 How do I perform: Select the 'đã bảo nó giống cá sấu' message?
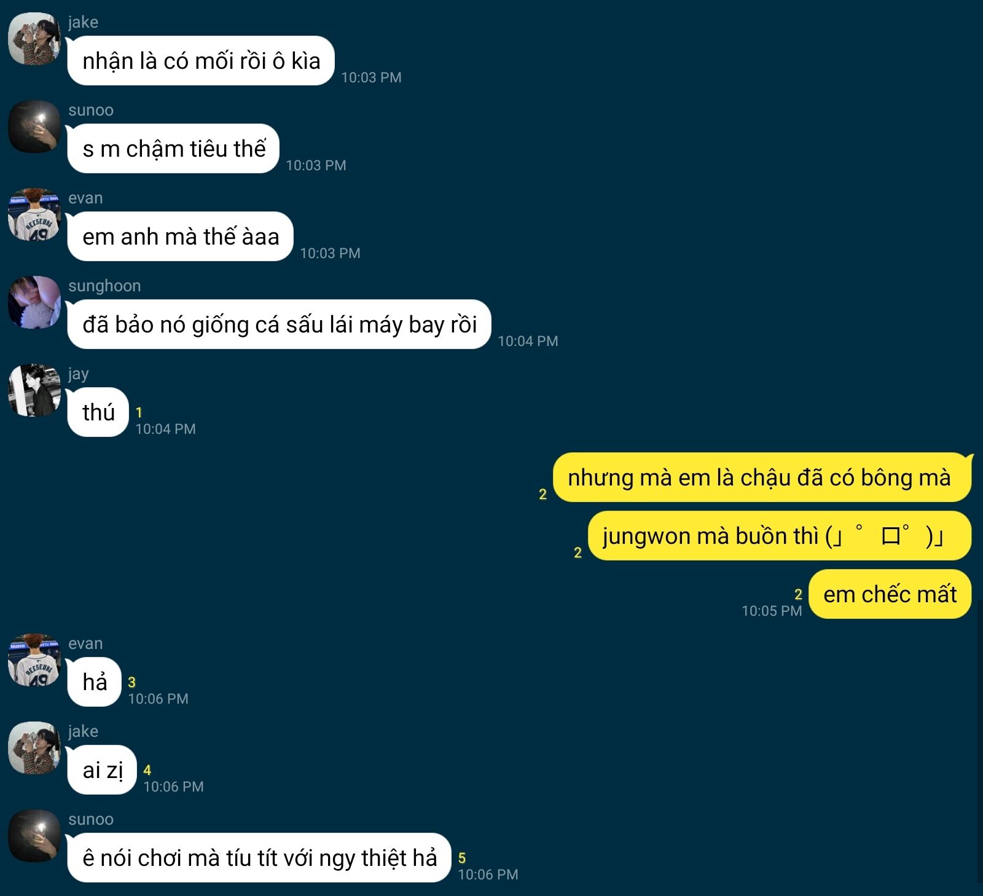click(279, 324)
